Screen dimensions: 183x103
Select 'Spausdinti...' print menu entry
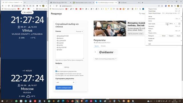pos(164,26)
